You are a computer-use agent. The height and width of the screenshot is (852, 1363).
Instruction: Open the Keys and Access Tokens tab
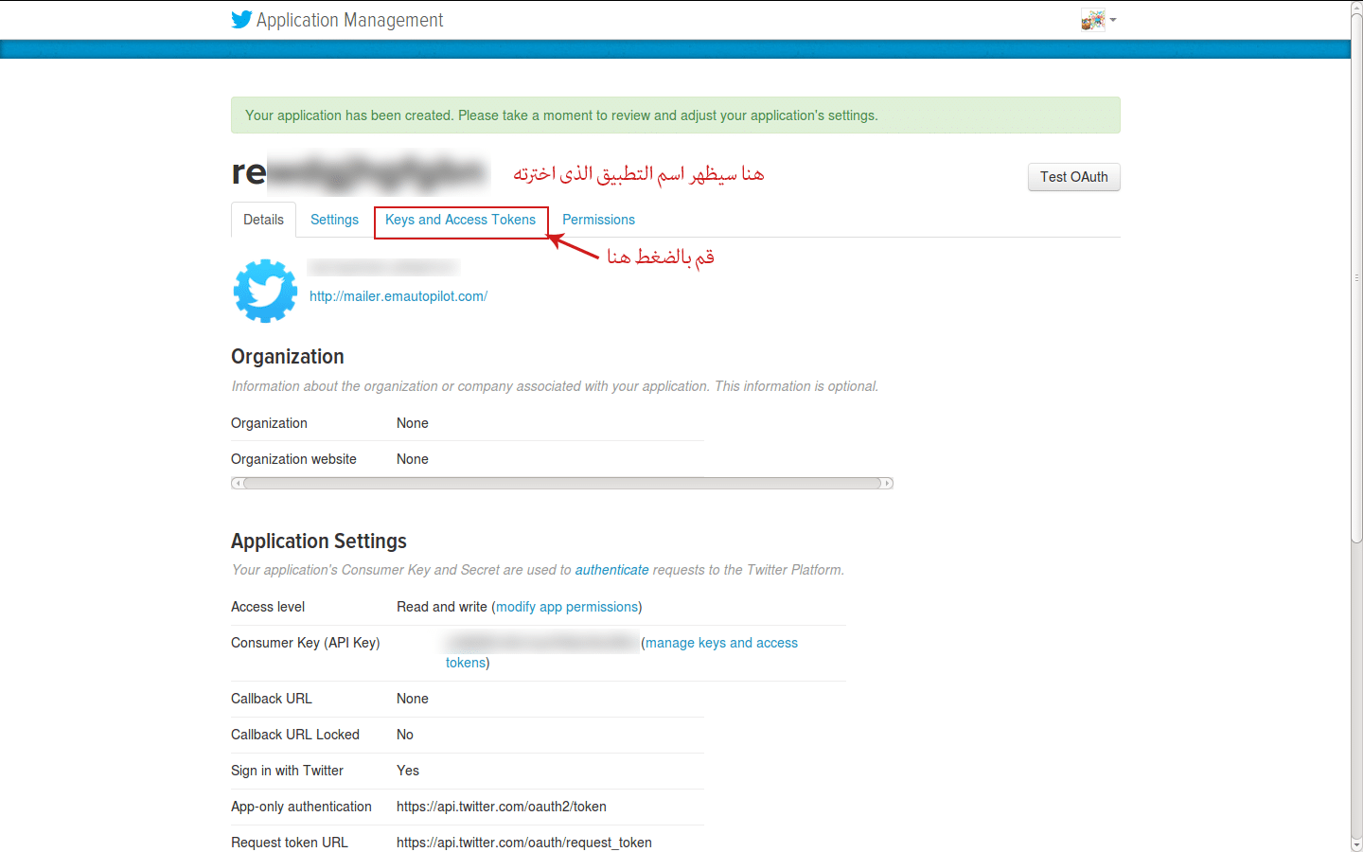(x=460, y=220)
